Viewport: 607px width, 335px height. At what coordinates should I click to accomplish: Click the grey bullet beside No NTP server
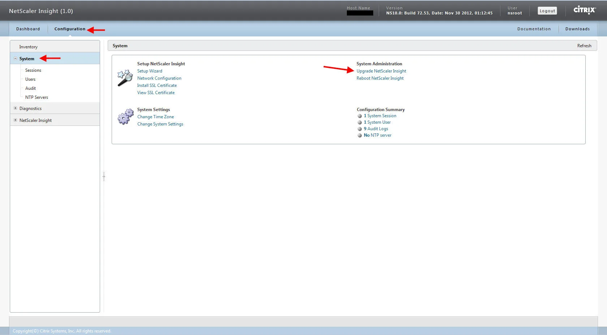click(360, 136)
